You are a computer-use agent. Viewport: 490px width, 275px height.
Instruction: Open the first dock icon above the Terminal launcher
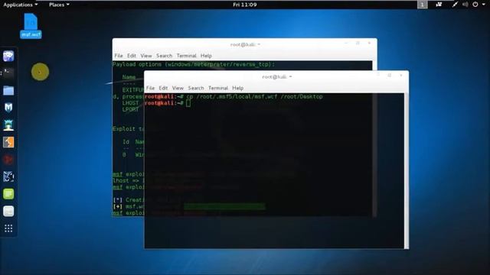point(8,56)
